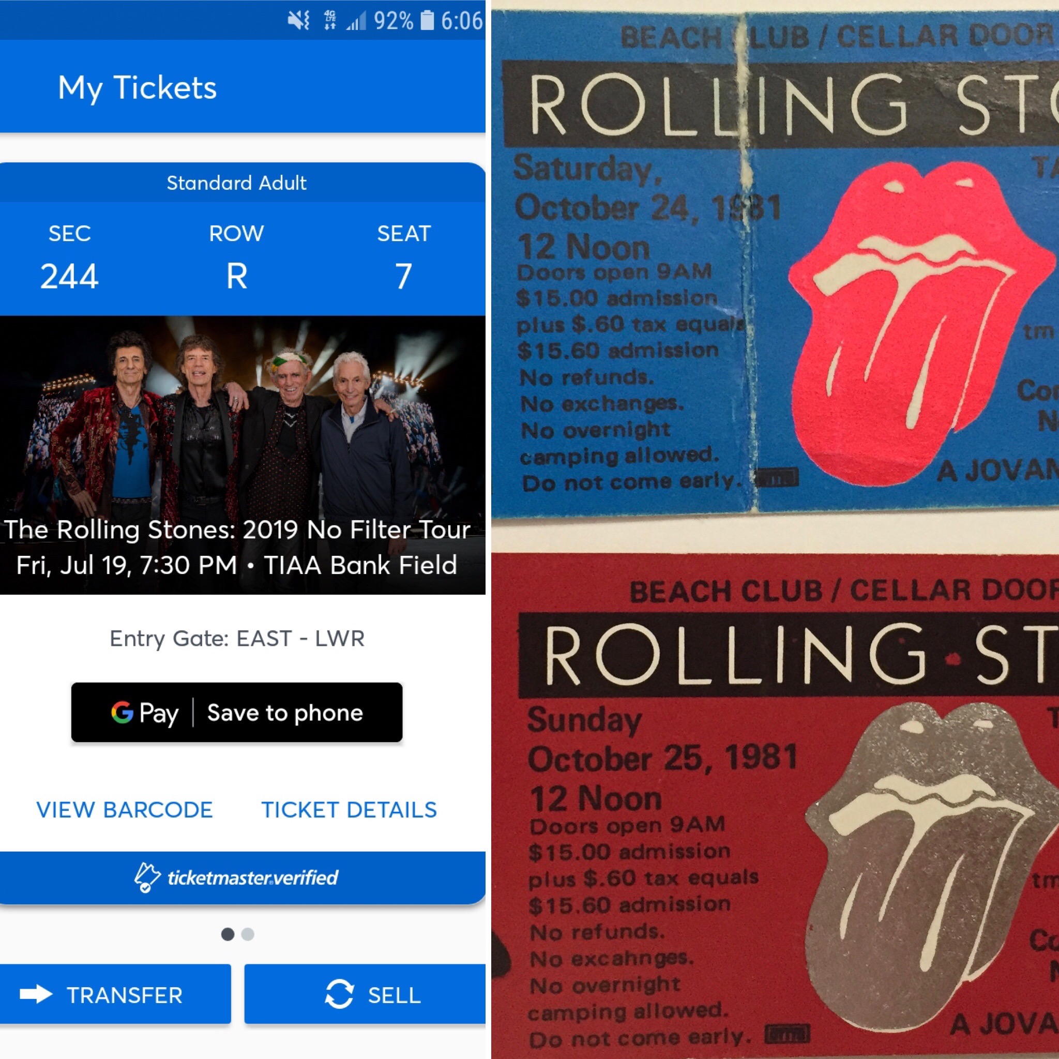Tap the Standard Adult ticket header
Viewport: 1059px width, 1059px height.
coord(237,183)
